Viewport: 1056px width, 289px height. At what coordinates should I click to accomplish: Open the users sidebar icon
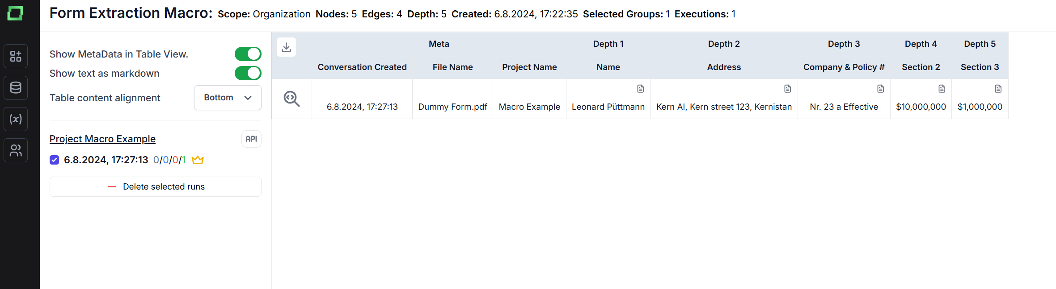coord(16,150)
